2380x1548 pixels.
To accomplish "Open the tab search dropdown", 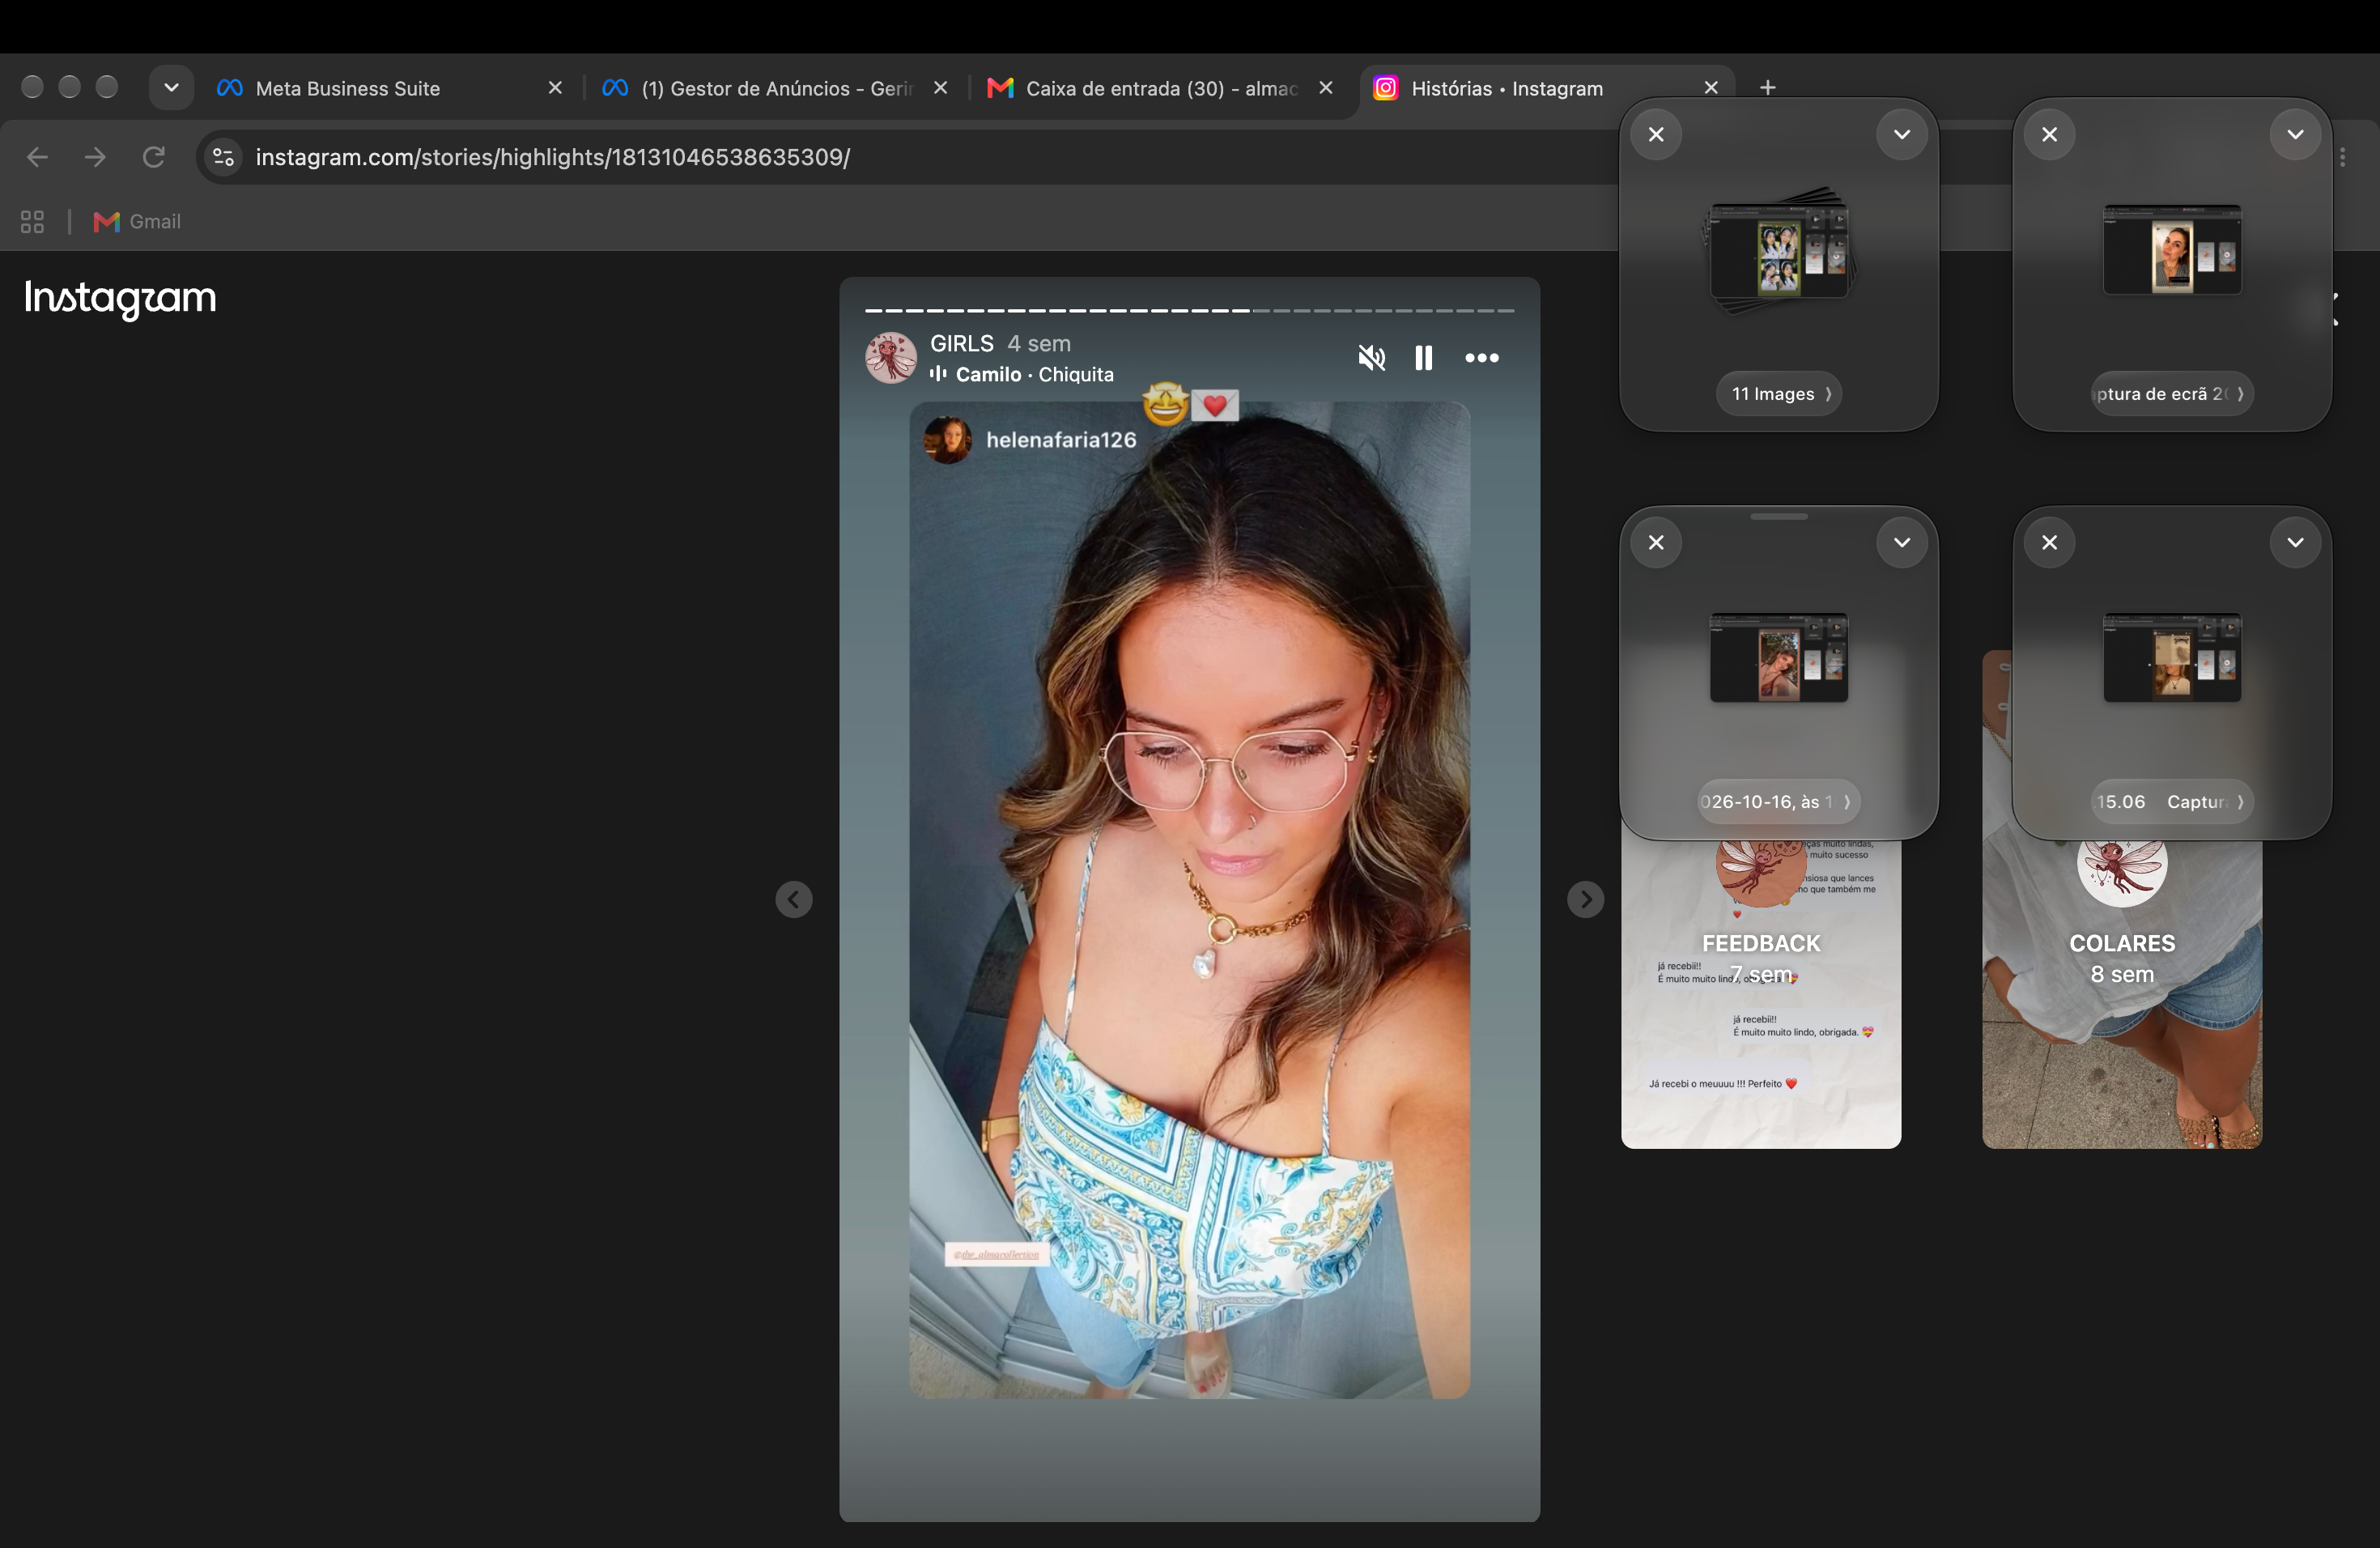I will pos(171,88).
